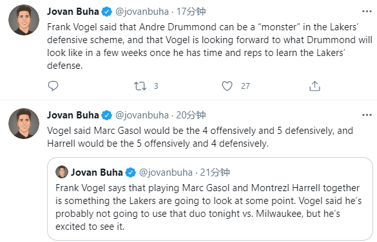Image resolution: width=377 pixels, height=242 pixels.
Task: Click small avatar in quoted tweet
Action: click(62, 172)
